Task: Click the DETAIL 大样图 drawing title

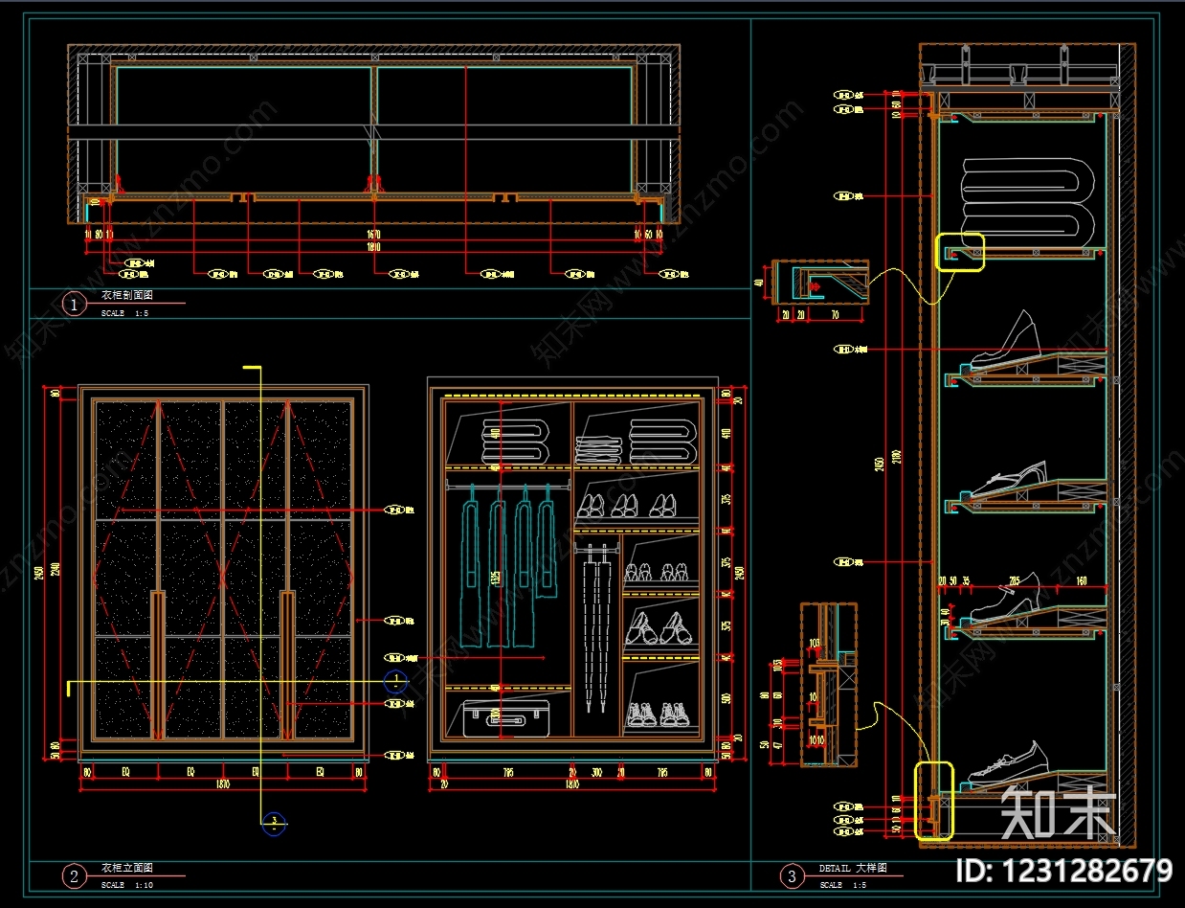Action: click(853, 868)
